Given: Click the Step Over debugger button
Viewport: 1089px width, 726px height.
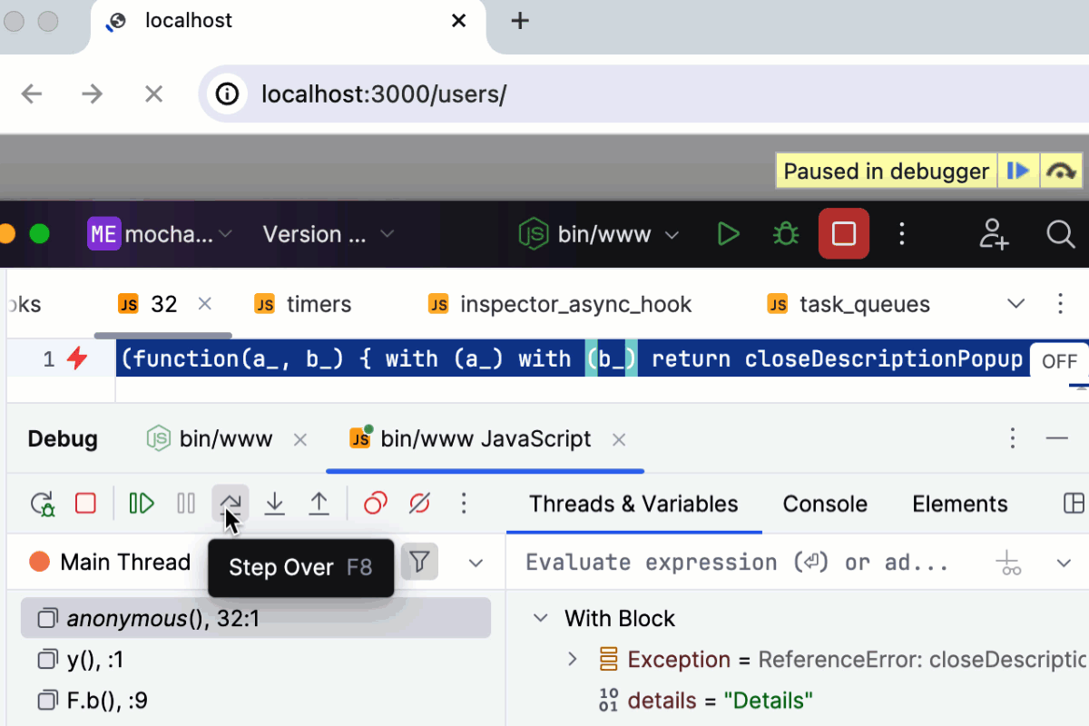Looking at the screenshot, I should point(231,503).
